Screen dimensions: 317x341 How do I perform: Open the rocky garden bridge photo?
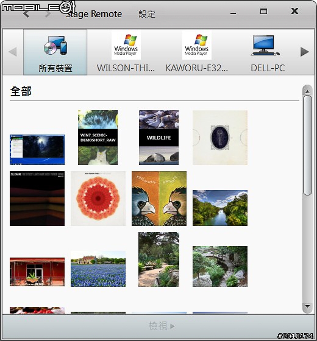220,266
